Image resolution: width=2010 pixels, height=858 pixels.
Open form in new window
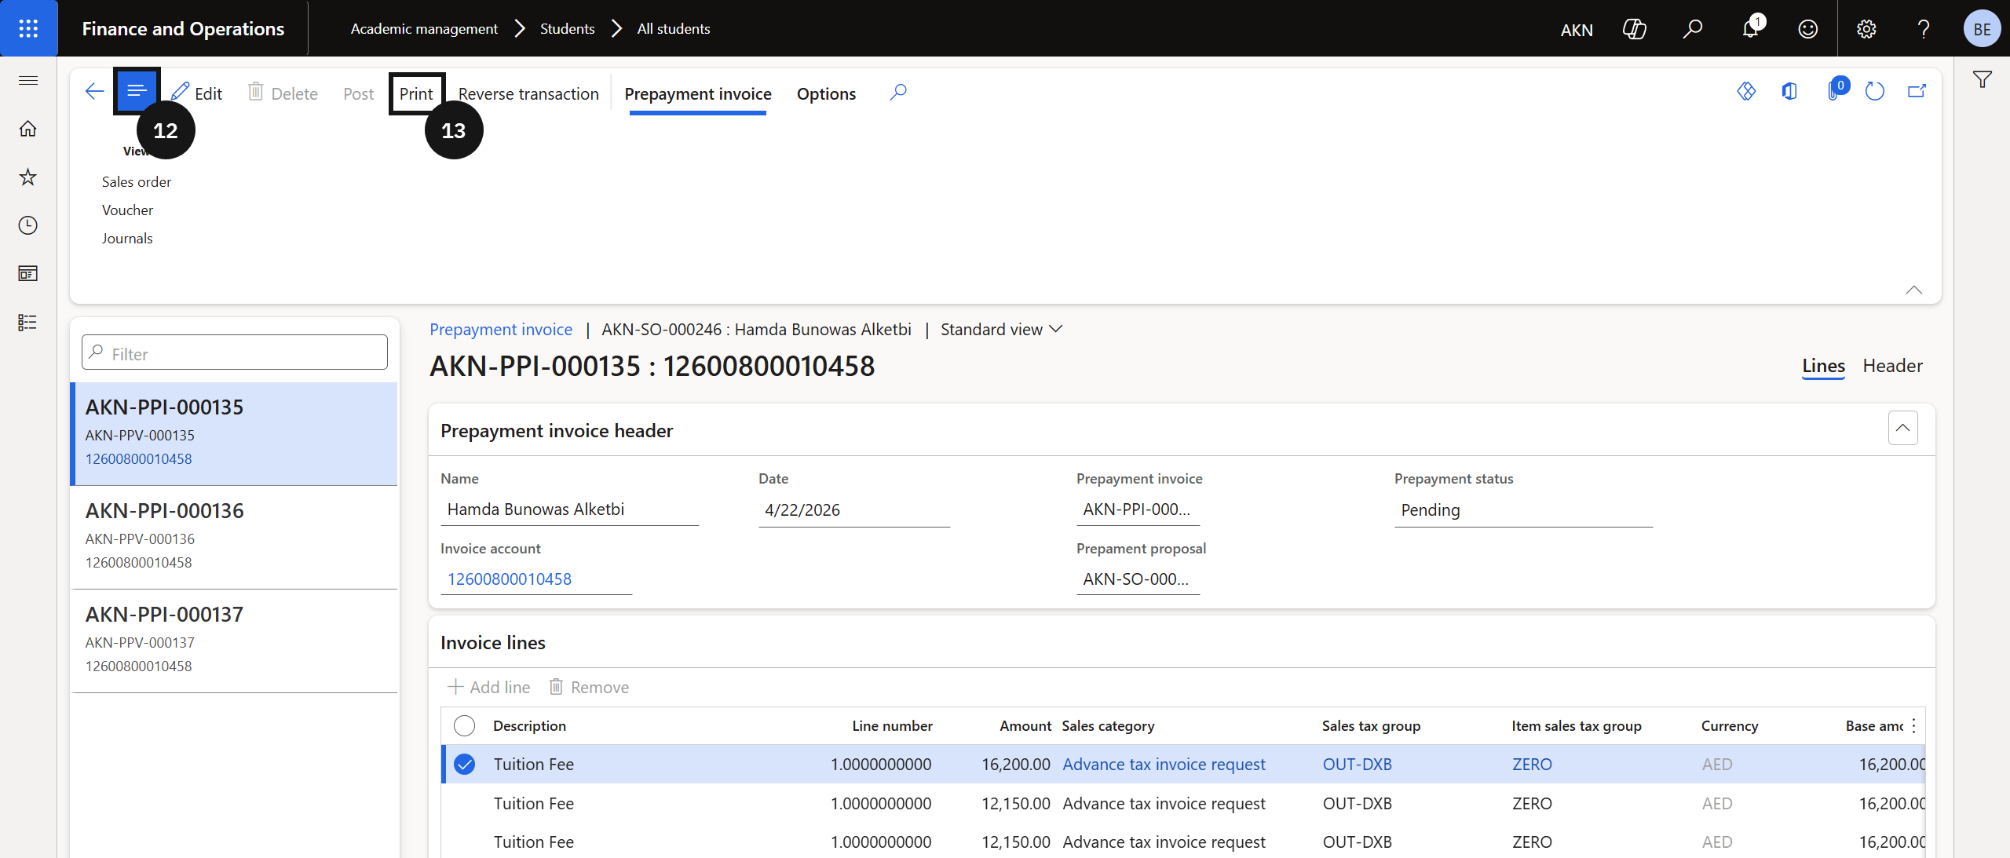[x=1917, y=92]
